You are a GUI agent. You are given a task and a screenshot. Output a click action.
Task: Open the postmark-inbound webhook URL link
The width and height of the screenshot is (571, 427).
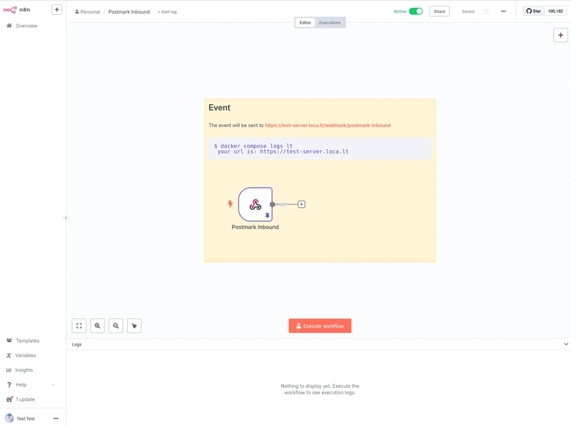point(328,126)
